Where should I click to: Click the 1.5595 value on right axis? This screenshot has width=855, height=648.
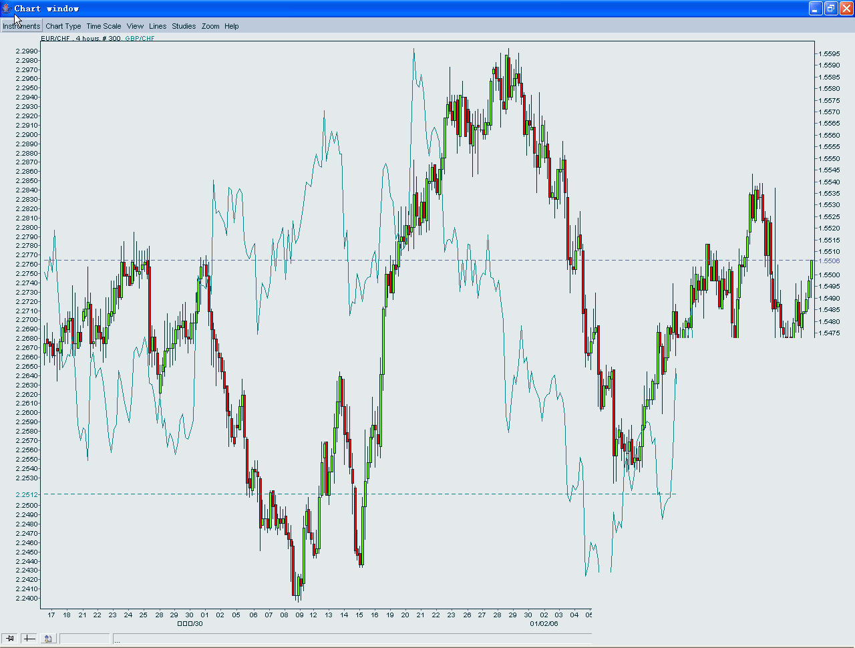point(829,53)
